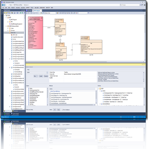Expand the Domains folder in Project Browser
This screenshot has height=149, width=148.
point(8,30)
